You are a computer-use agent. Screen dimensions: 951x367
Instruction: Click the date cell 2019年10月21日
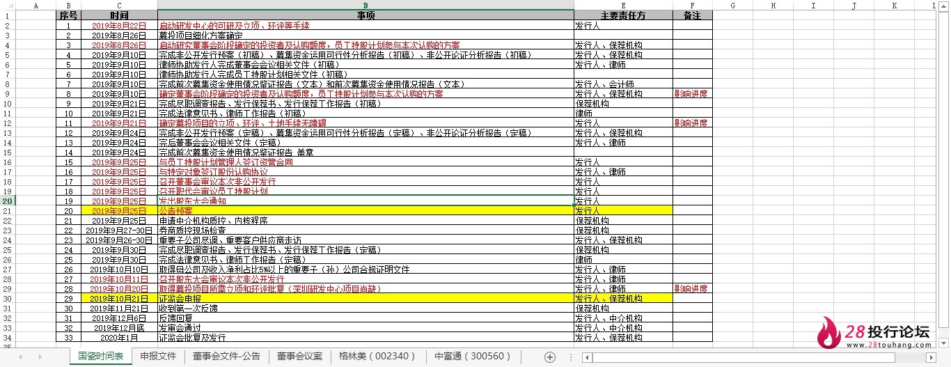coord(119,298)
